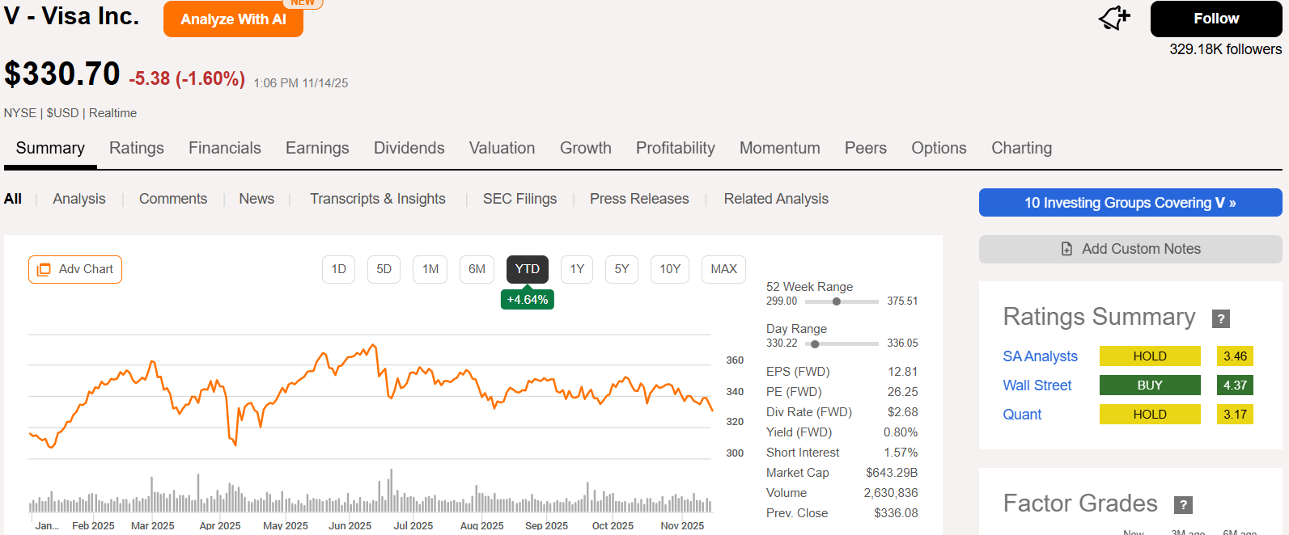Open 10 Investing Groups Covering V
The image size is (1289, 535).
coord(1130,203)
